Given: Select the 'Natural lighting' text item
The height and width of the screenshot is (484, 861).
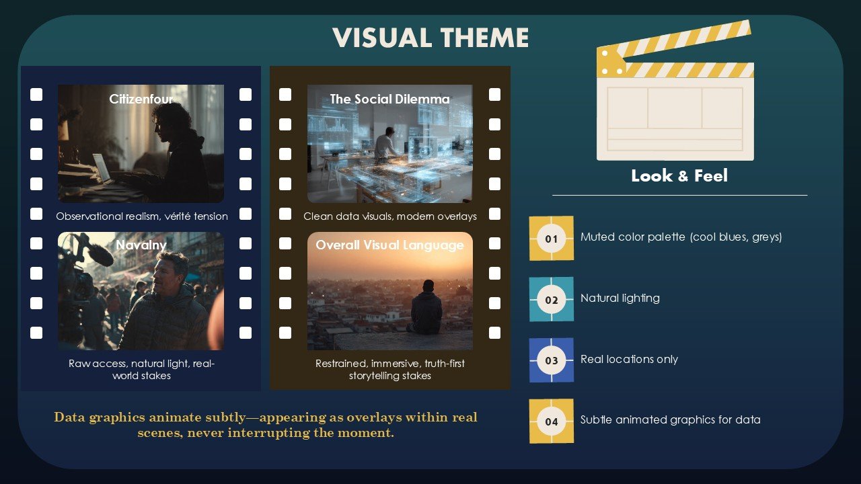Looking at the screenshot, I should click(620, 298).
